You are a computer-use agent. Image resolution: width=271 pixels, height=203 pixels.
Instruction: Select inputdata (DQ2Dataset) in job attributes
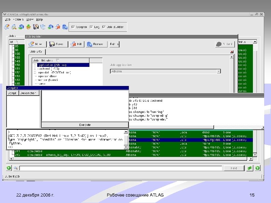click(x=54, y=73)
